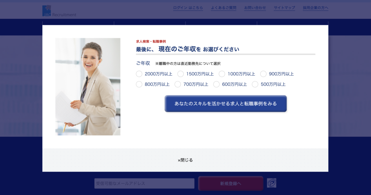Choose the 700万円以上 radio button
Image resolution: width=371 pixels, height=195 pixels.
(178, 84)
